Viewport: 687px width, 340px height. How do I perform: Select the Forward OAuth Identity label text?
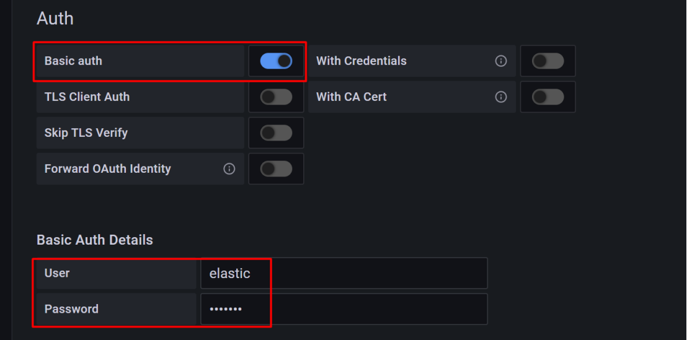[108, 169]
